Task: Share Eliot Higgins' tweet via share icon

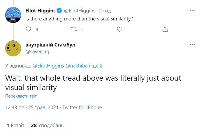Action: point(165,29)
